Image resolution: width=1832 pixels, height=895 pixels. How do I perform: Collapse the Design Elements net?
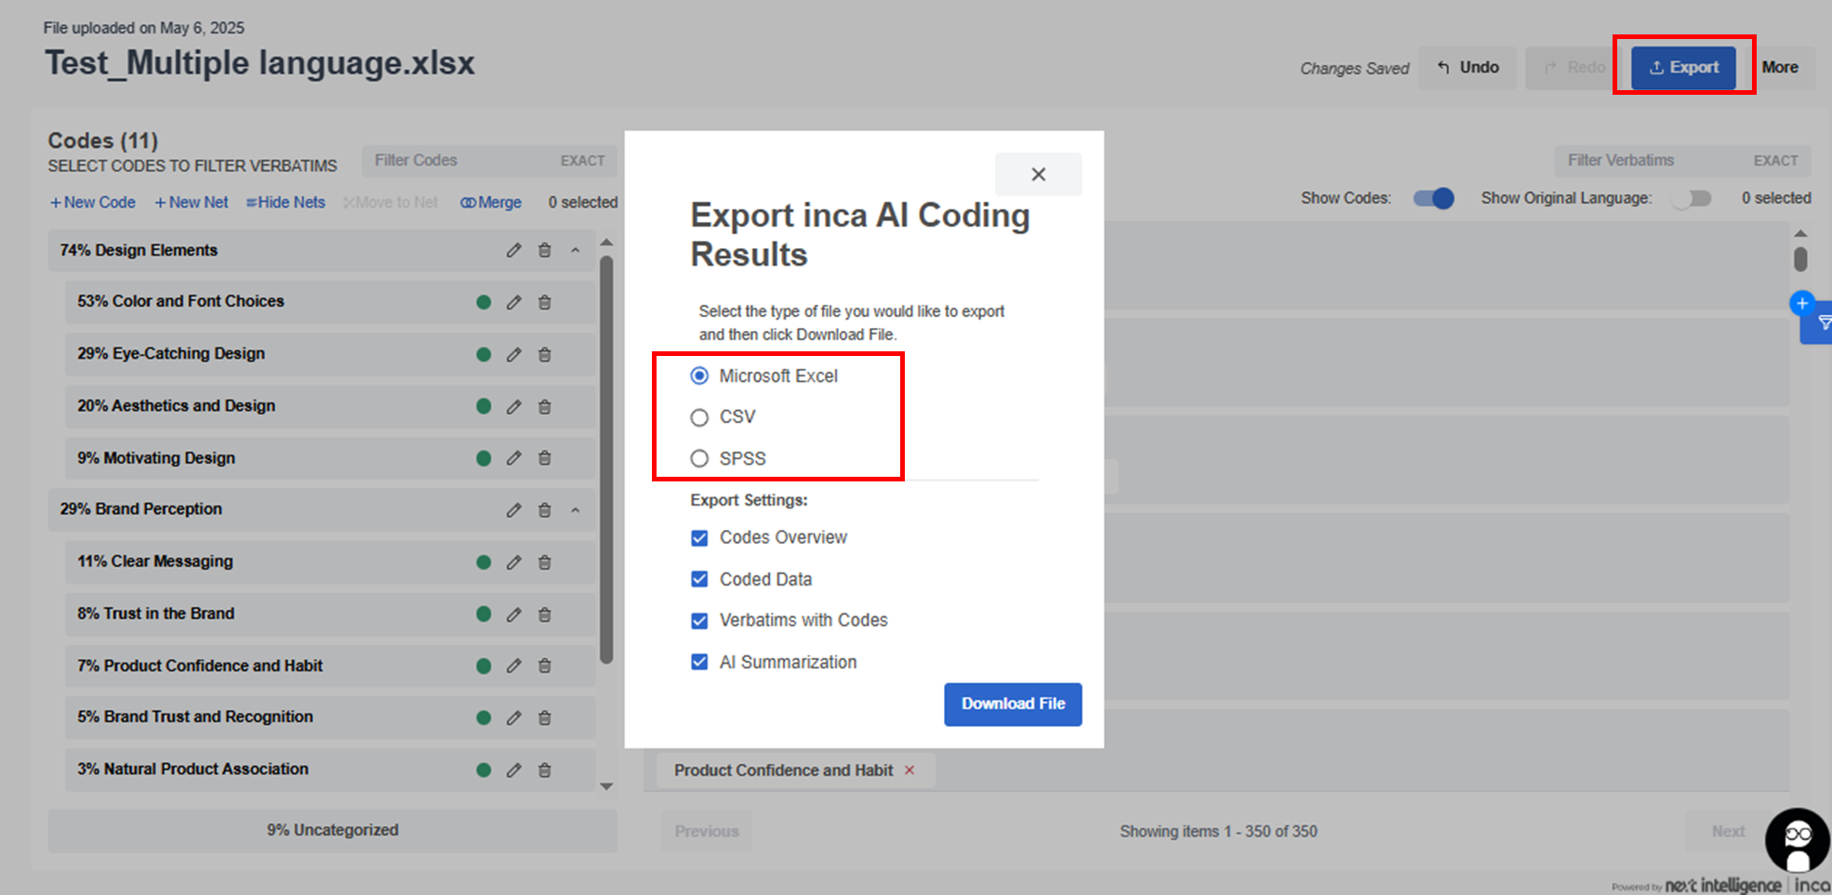pos(576,250)
